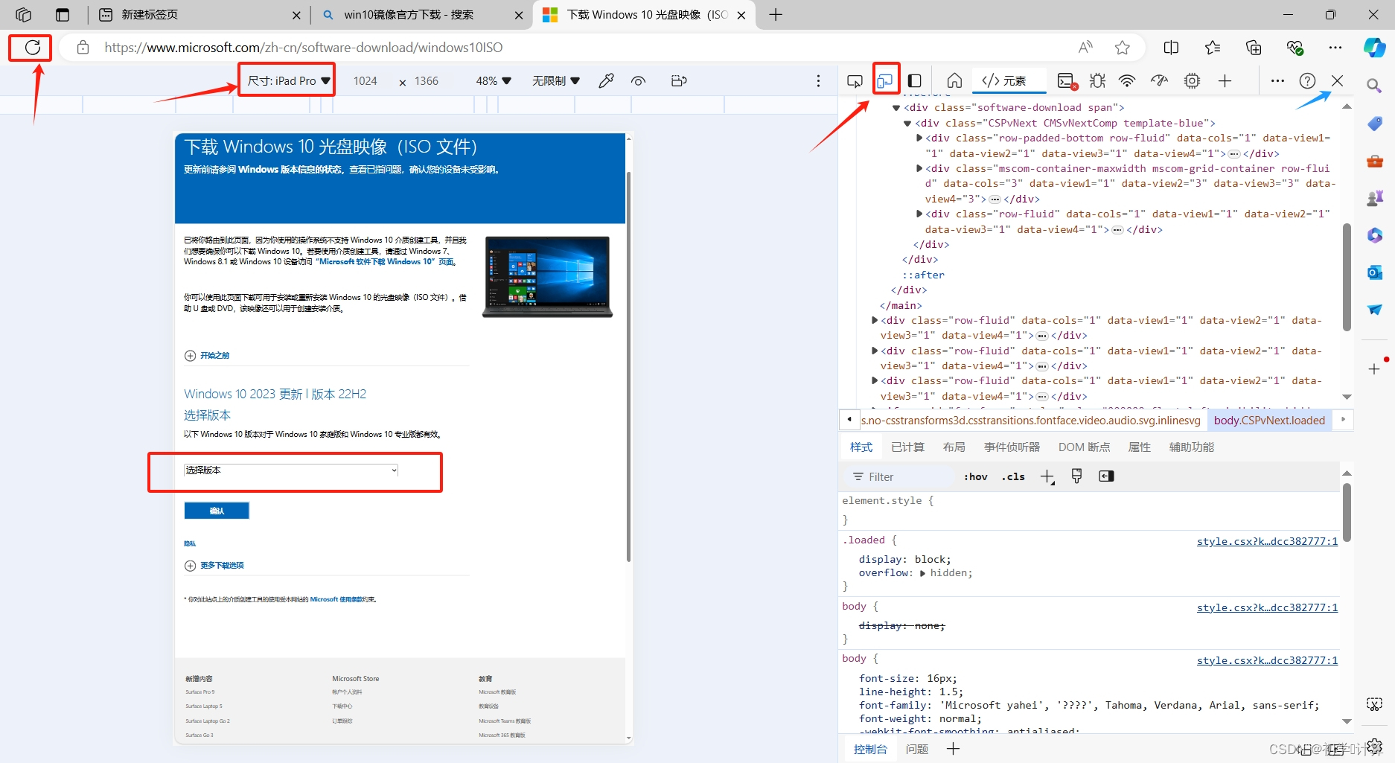Open the Performance gauge icon tool

(1159, 80)
